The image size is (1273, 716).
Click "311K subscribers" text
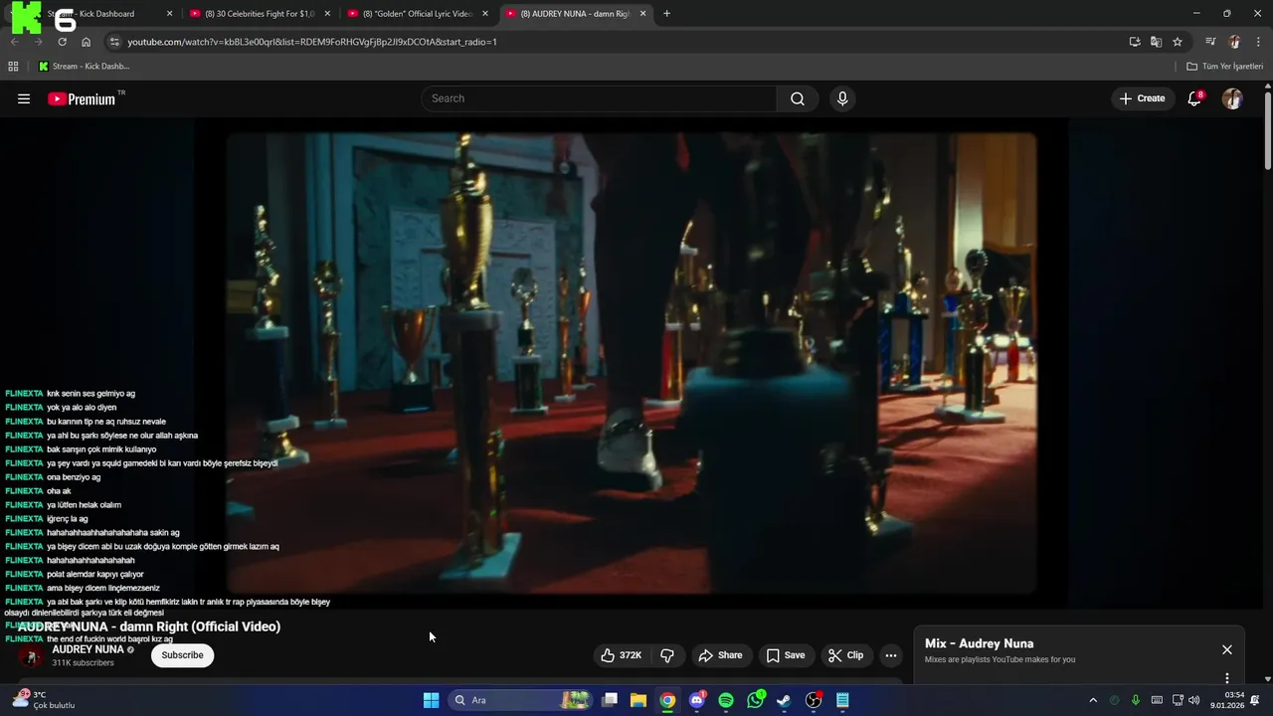(x=83, y=663)
